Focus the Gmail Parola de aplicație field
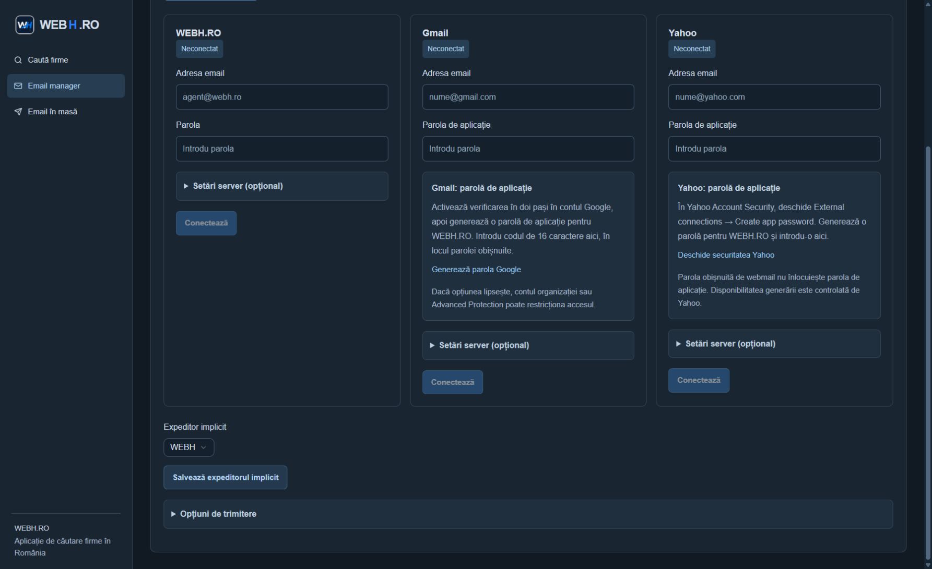The height and width of the screenshot is (569, 932). click(528, 149)
